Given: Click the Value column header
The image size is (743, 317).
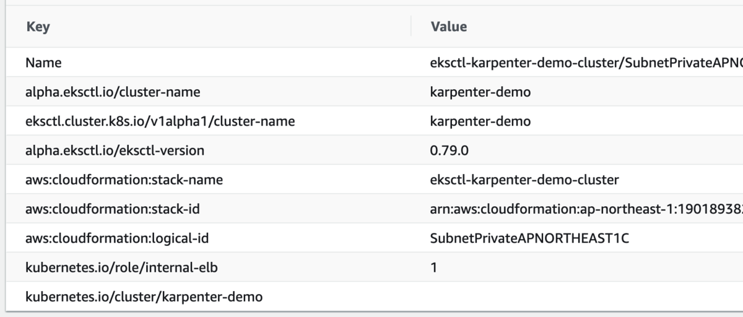Looking at the screenshot, I should point(448,27).
